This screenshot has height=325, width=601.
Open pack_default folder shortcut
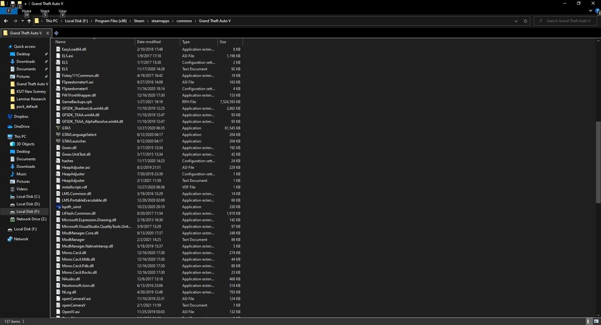click(x=27, y=106)
